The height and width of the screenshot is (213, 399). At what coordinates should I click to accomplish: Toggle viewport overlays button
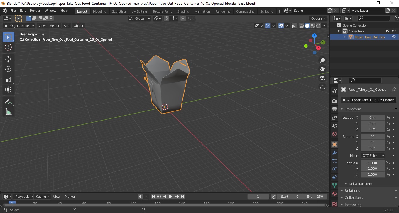tap(281, 26)
